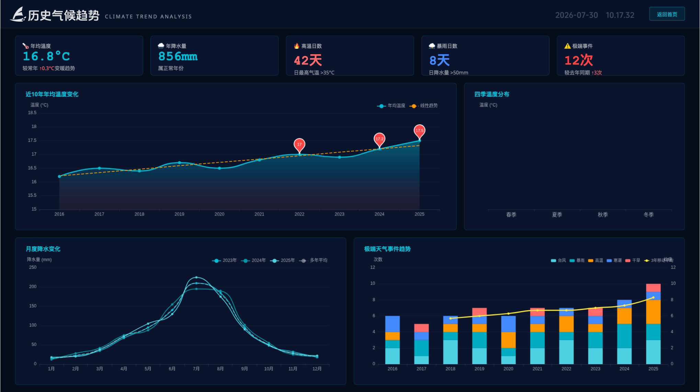
Task: Toggle the 台风 legend entry
Action: pyautogui.click(x=558, y=261)
